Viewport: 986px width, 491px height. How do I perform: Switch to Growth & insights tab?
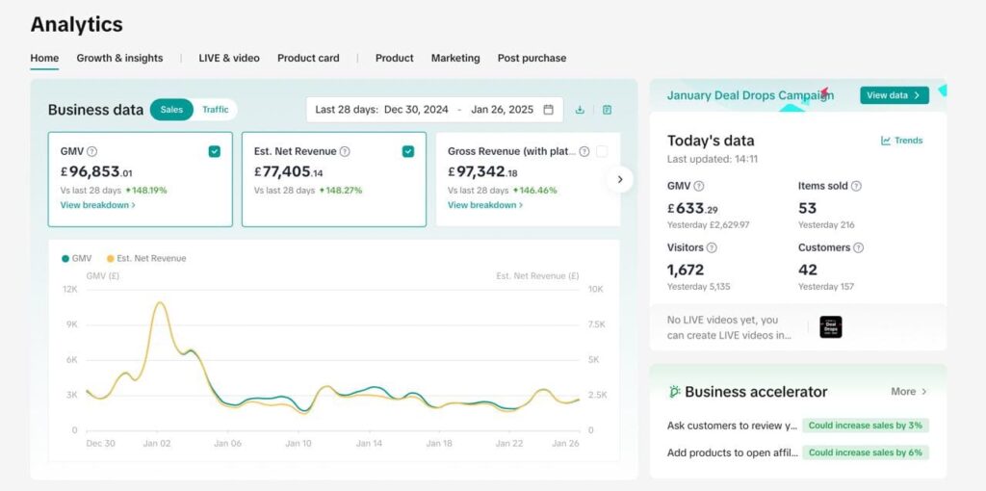click(x=119, y=58)
